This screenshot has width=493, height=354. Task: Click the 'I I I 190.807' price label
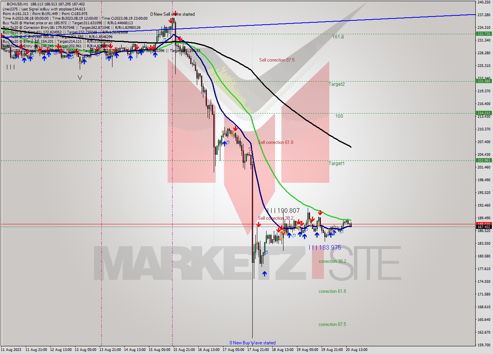[x=283, y=210]
